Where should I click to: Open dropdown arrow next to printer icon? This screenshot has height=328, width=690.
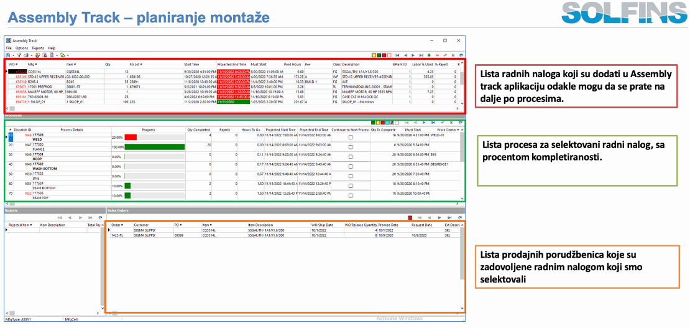pos(31,55)
